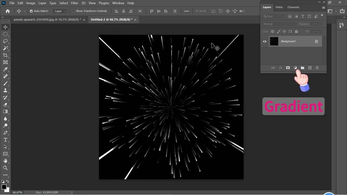Select the Elliptical Marquee tool
The image size is (347, 195).
[5, 34]
